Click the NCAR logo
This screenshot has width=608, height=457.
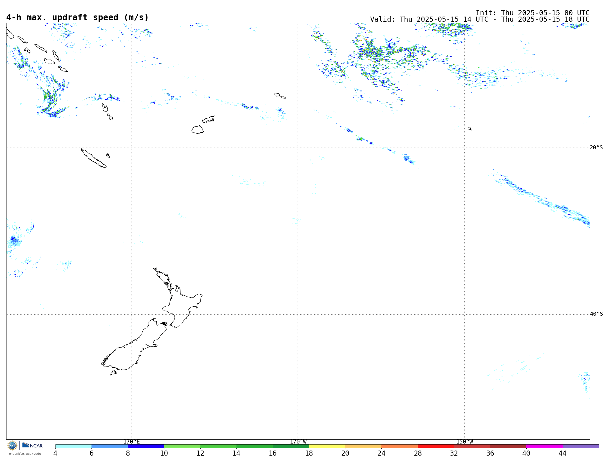pos(32,445)
